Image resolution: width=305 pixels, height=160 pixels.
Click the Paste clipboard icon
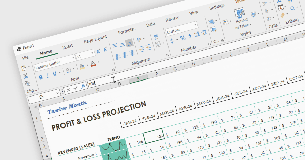24,68
